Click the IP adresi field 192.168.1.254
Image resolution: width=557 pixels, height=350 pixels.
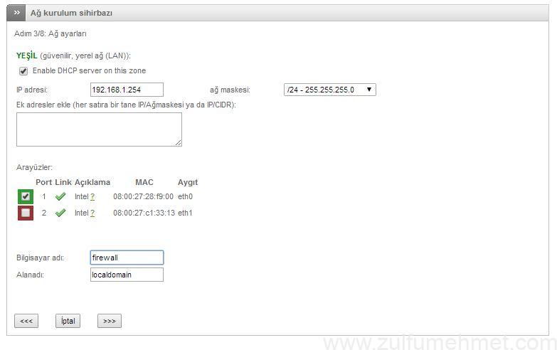coord(127,90)
